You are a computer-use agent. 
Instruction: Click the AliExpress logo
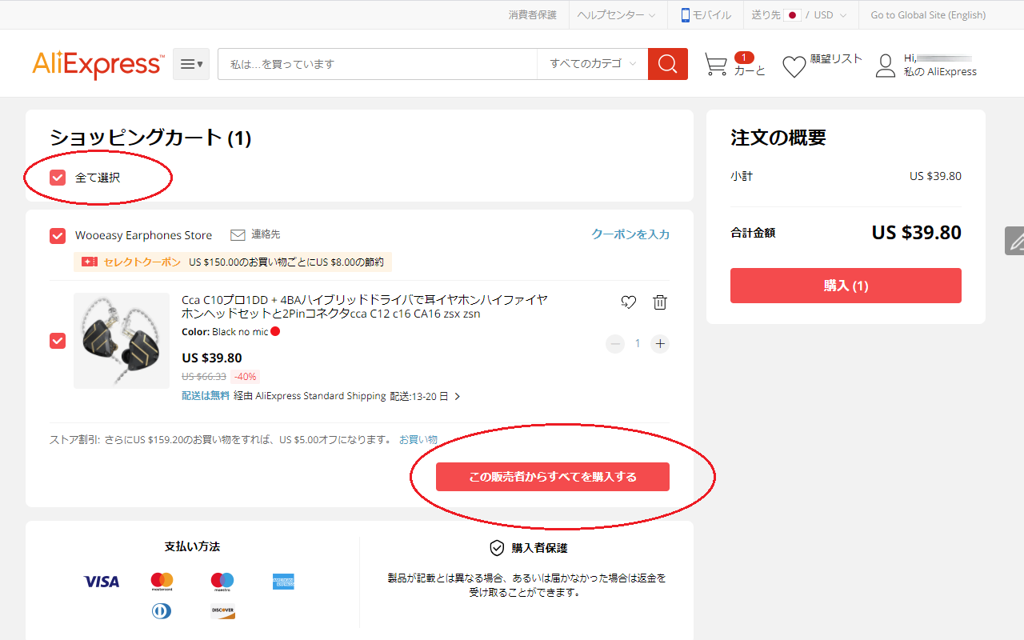[98, 64]
